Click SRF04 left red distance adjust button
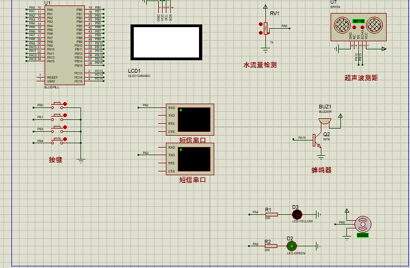 [x=355, y=27]
